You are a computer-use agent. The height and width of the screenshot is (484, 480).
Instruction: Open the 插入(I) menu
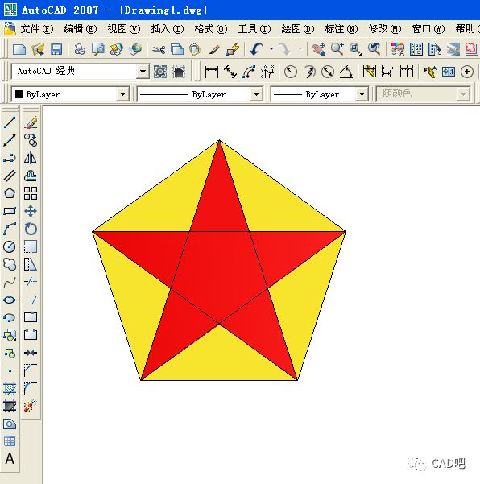tap(168, 29)
